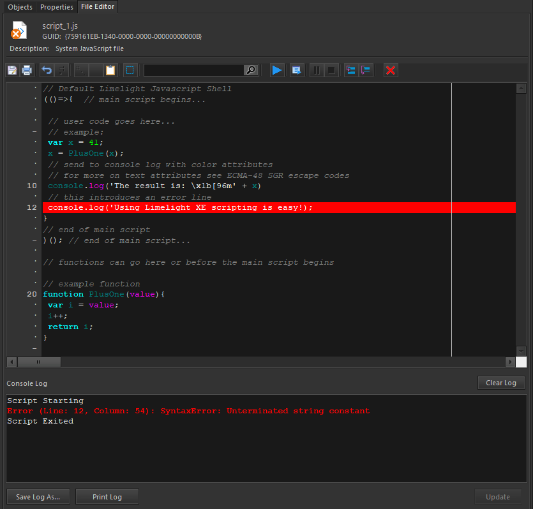Click the '// send to console log with color attributes' comment
533x509 pixels.
(x=160, y=165)
